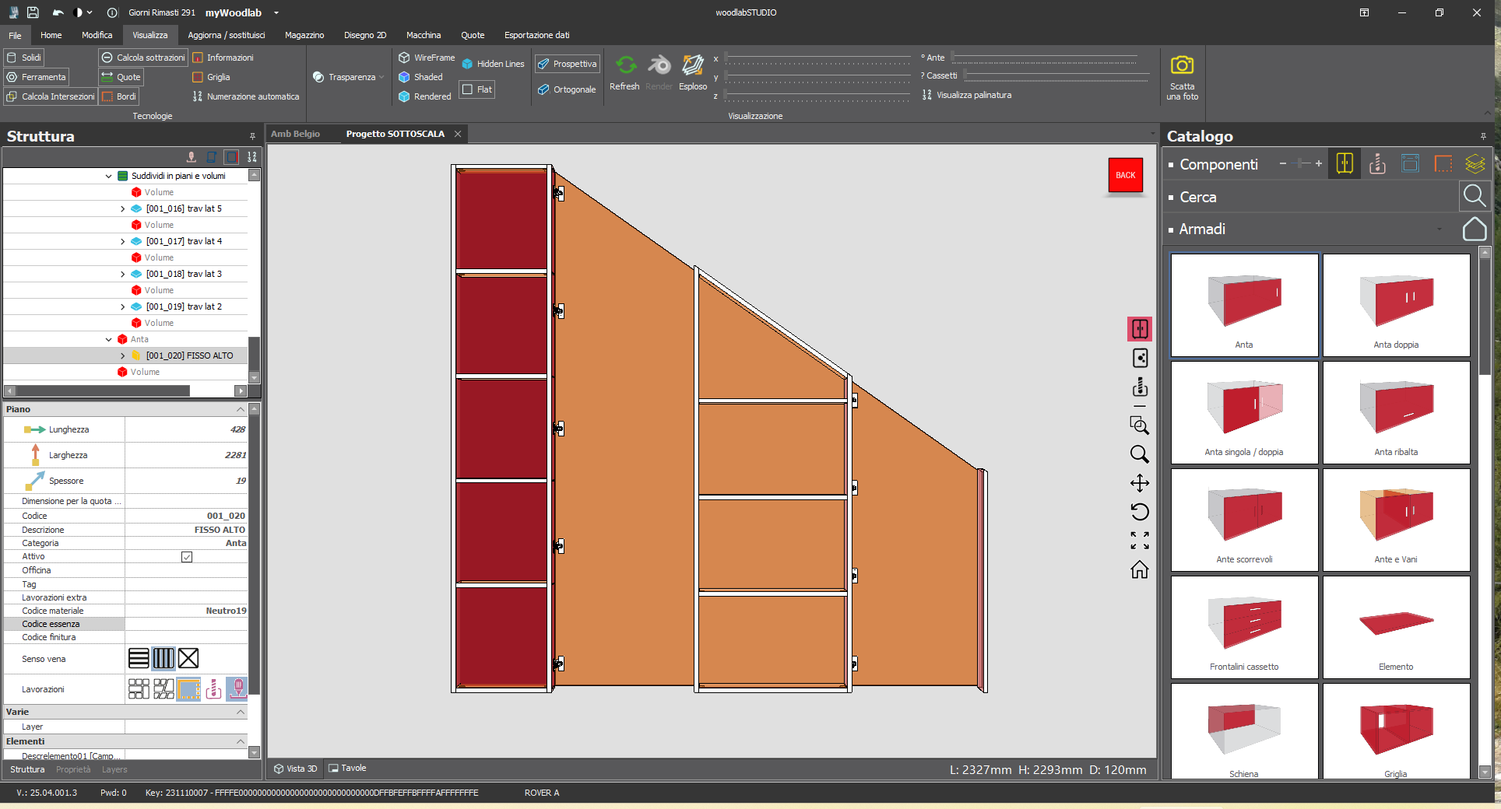Open the Magazzino ribbon menu
Screen dimensions: 1501x809
(x=304, y=35)
